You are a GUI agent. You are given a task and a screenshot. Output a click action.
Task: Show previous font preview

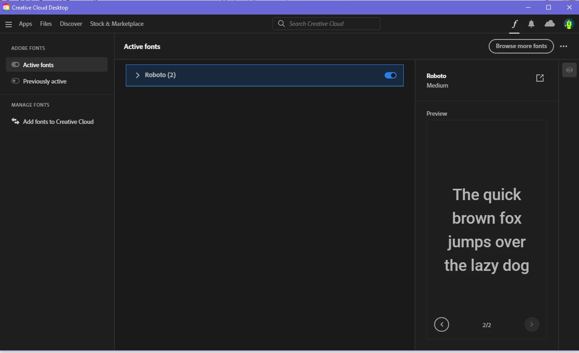pyautogui.click(x=441, y=324)
